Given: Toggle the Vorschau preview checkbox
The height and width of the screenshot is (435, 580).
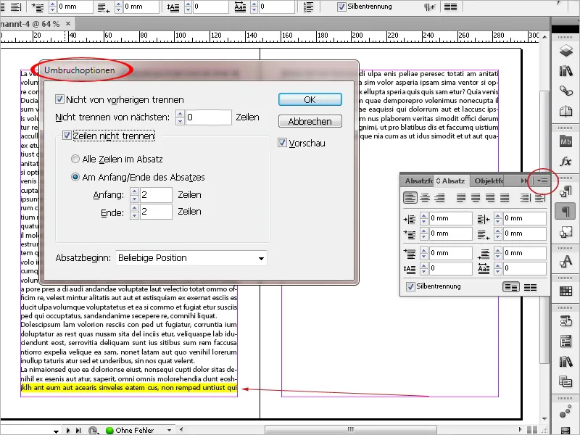Looking at the screenshot, I should (x=282, y=142).
